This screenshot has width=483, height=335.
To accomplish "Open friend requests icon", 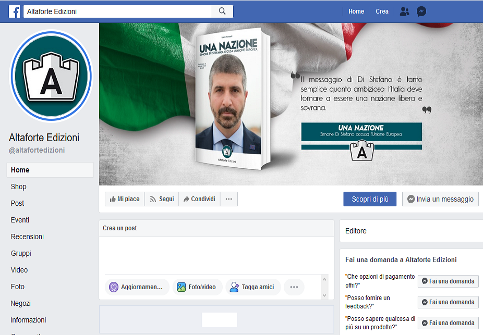I will 404,11.
